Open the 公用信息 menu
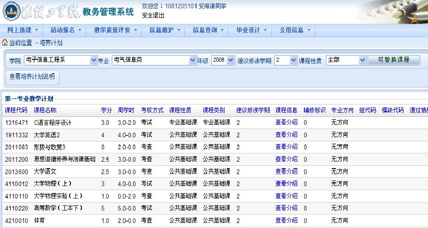The image size is (428, 228). (295, 30)
